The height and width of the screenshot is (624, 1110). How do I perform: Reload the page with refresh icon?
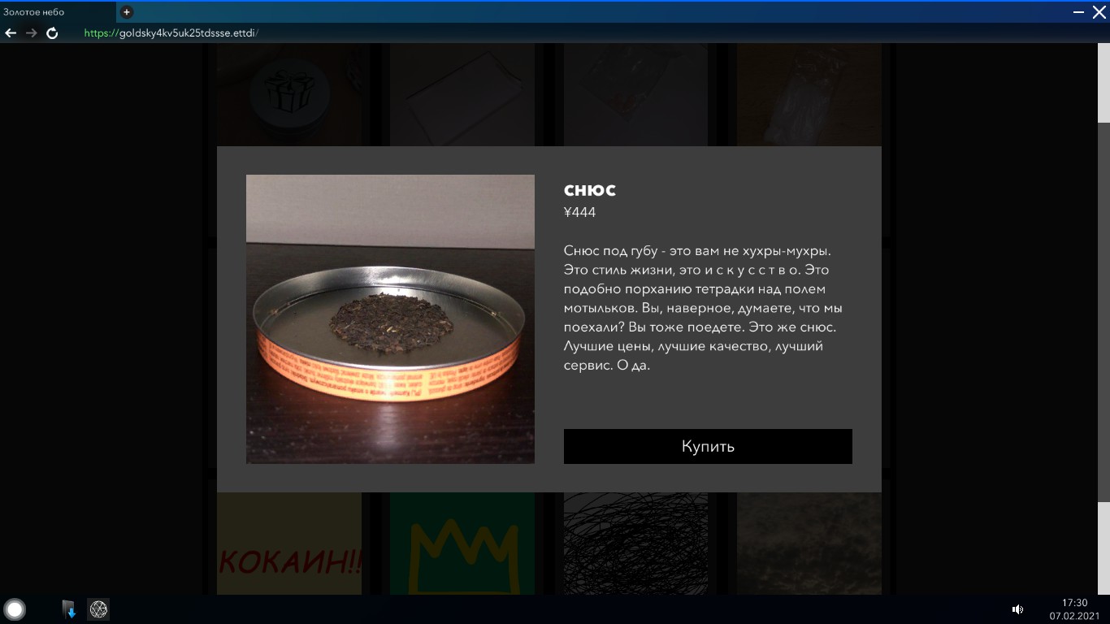coord(52,33)
